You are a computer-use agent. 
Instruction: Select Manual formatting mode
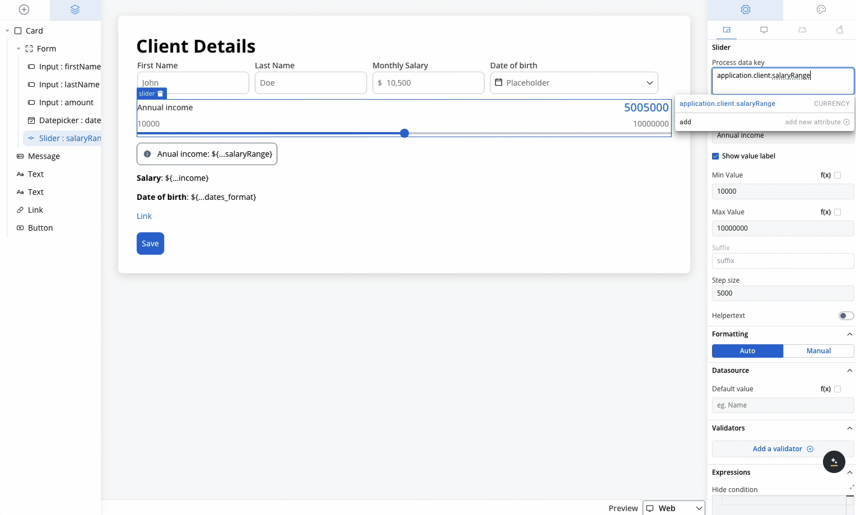818,351
